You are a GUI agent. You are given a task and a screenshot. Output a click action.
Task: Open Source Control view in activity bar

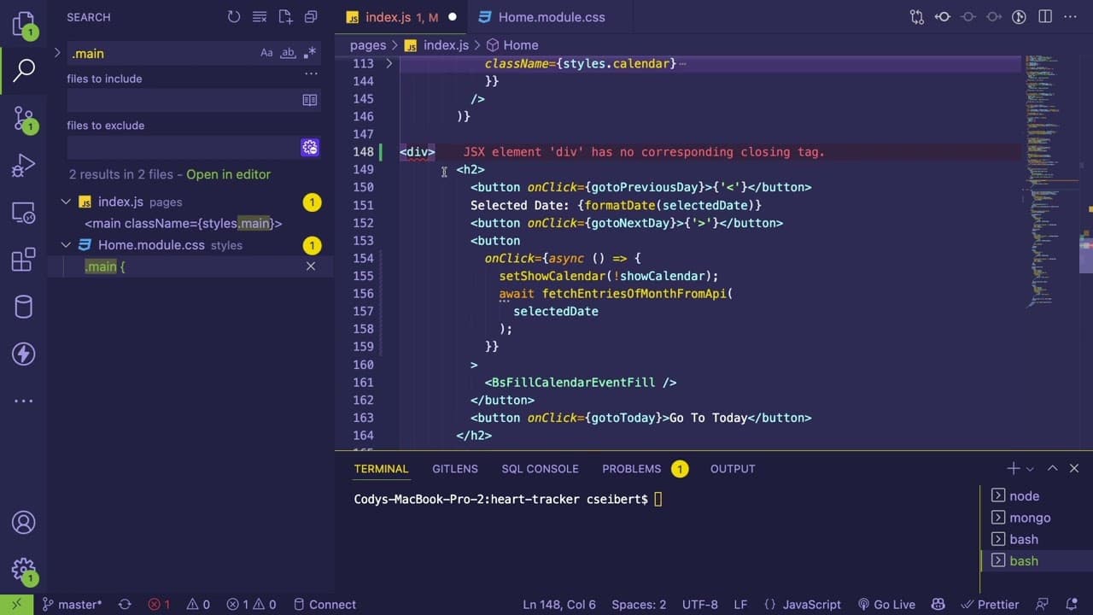[x=24, y=119]
